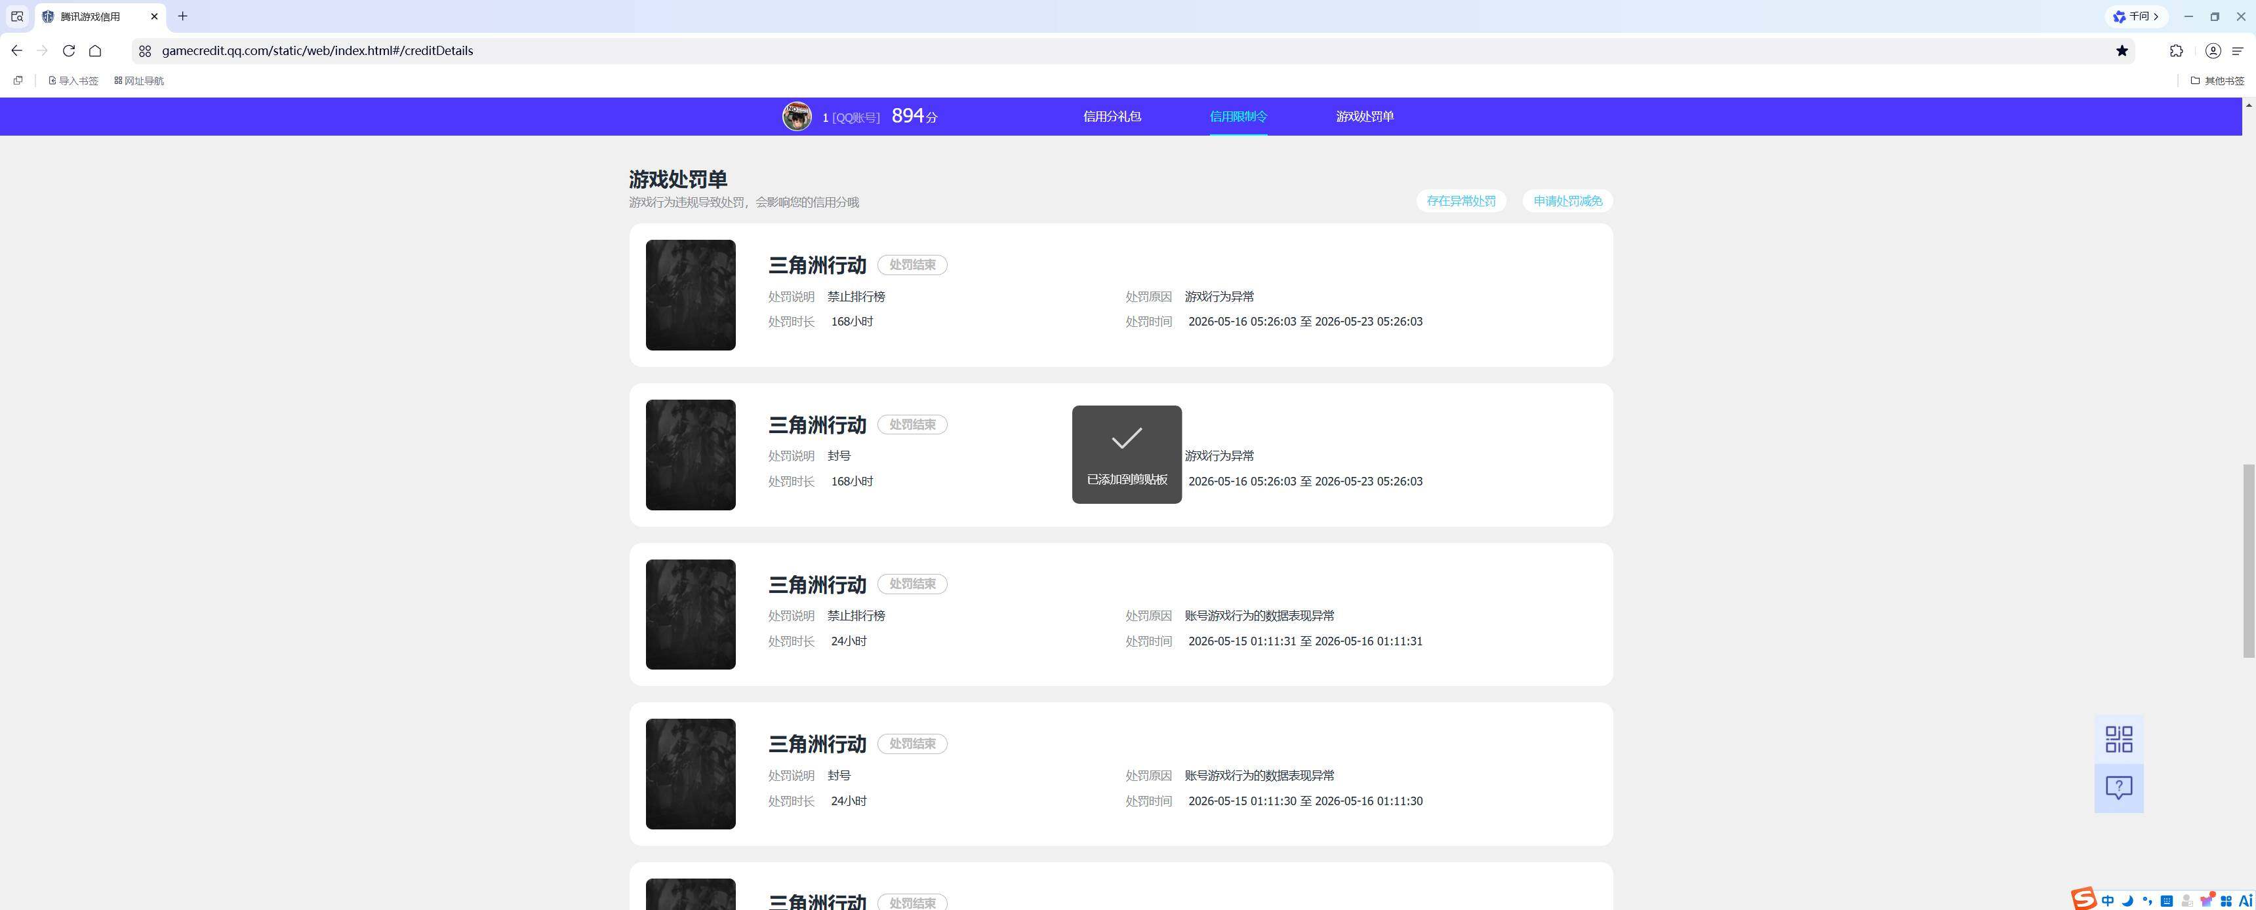Screen dimensions: 2256x910
Task: Reload the page with the refresh icon
Action: coord(68,50)
